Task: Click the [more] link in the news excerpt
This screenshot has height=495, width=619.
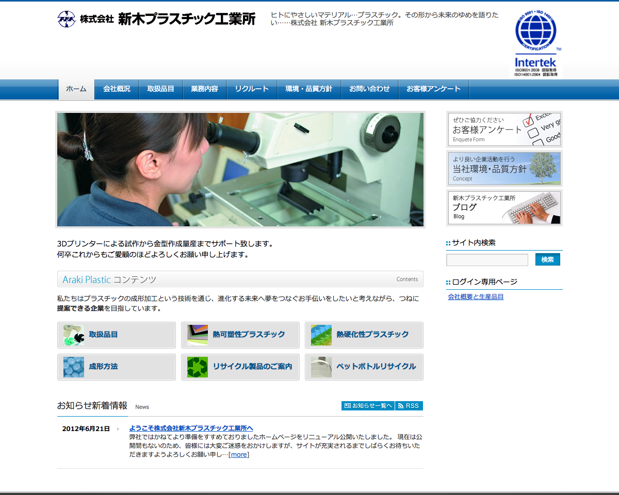Action: click(x=239, y=454)
